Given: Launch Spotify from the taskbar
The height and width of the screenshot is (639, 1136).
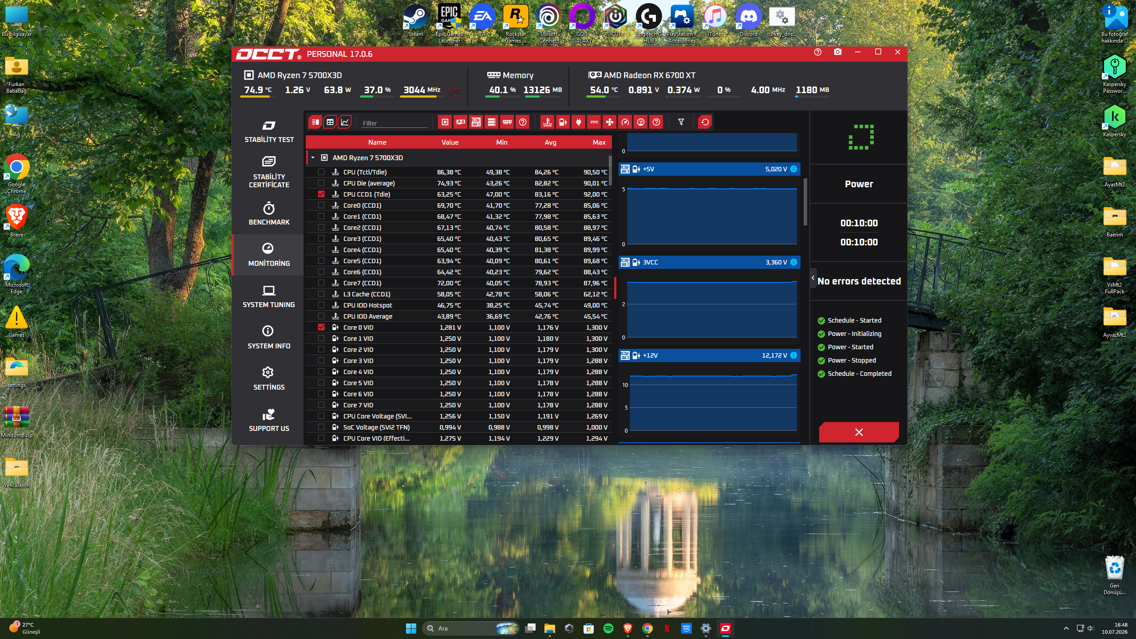Looking at the screenshot, I should (x=608, y=628).
